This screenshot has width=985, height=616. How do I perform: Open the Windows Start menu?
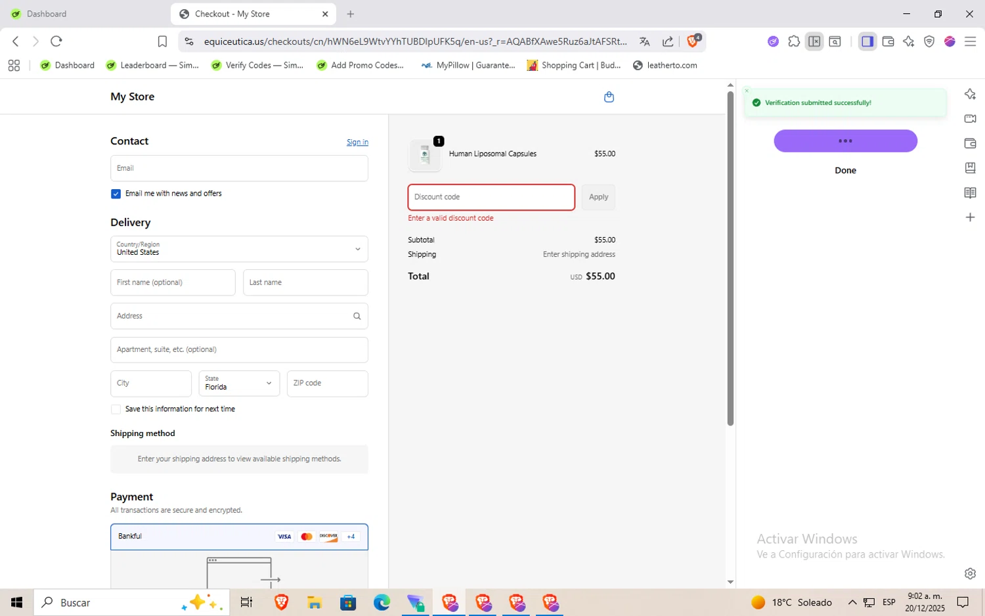[x=17, y=602]
